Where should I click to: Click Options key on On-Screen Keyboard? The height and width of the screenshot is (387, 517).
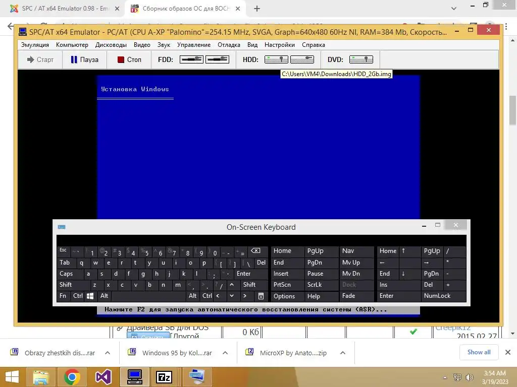(x=287, y=296)
